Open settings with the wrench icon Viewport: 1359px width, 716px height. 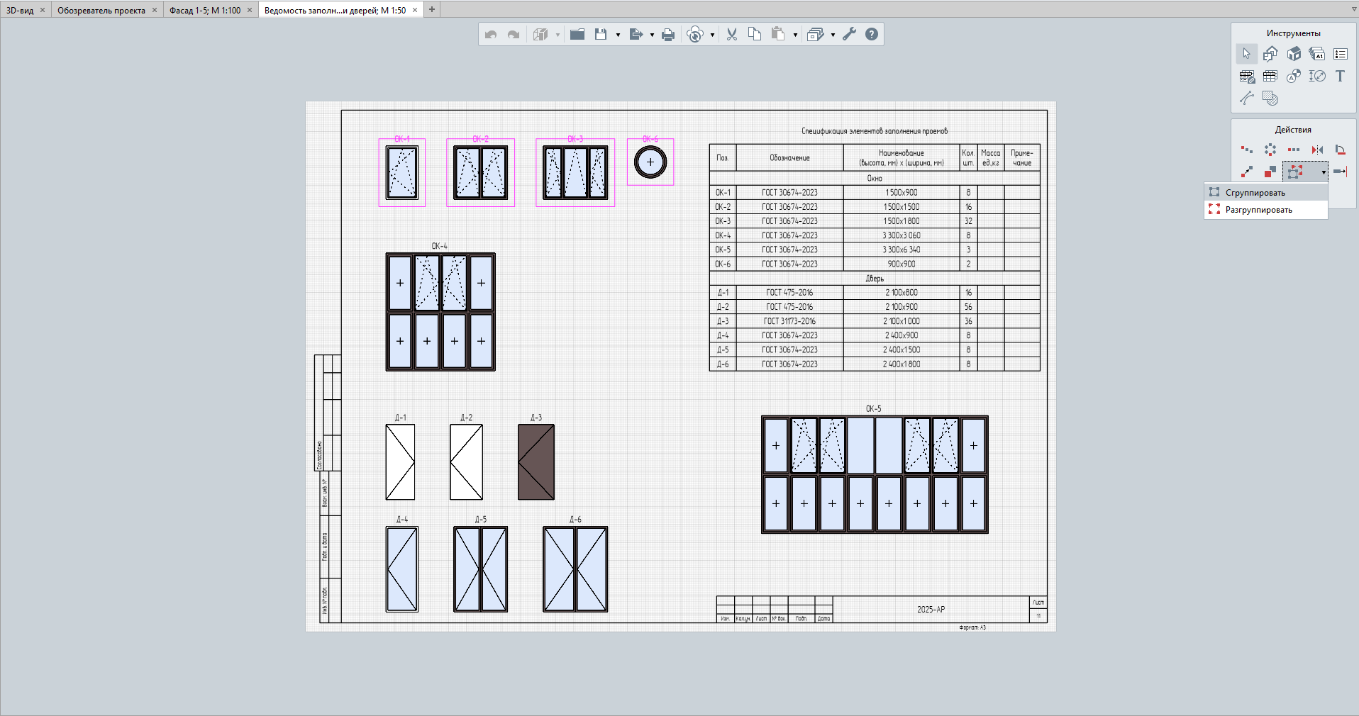[850, 34]
